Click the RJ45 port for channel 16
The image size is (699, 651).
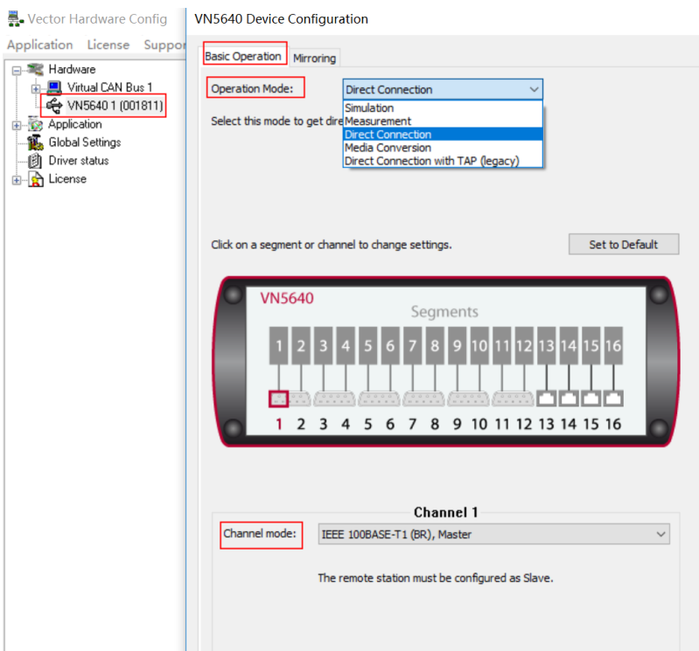[x=613, y=398]
